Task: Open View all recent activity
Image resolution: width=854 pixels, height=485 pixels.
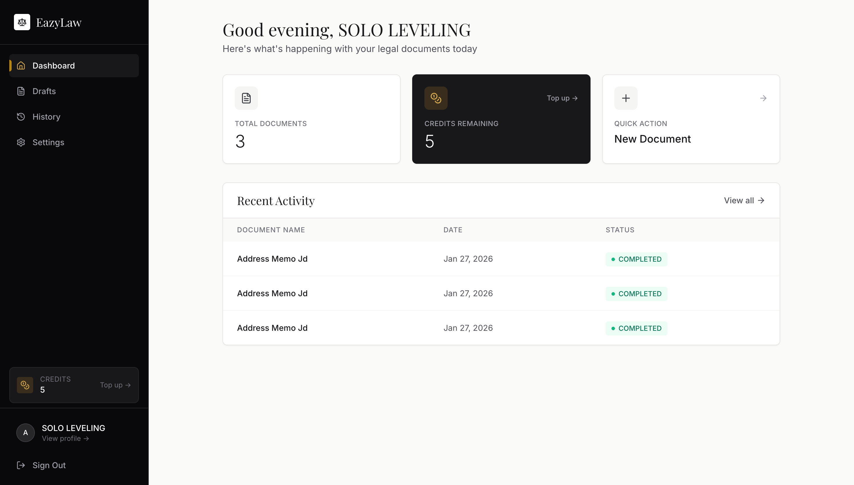Action: tap(744, 200)
